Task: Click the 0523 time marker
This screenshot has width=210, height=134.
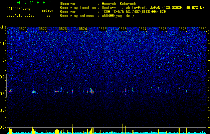Action: coord(63,28)
